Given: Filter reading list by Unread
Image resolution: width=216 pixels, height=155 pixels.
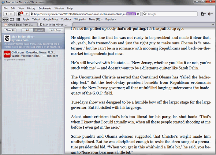Looking at the screenshot, I should pyautogui.click(x=39, y=30).
